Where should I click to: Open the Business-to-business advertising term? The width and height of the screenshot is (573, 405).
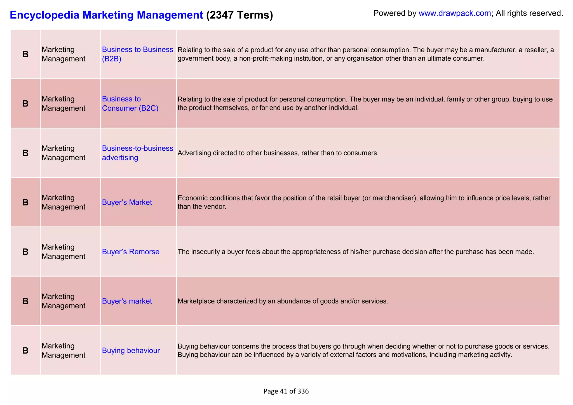(137, 153)
